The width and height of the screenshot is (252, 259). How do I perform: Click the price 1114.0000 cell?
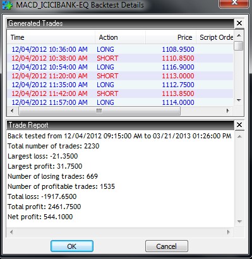point(178,102)
